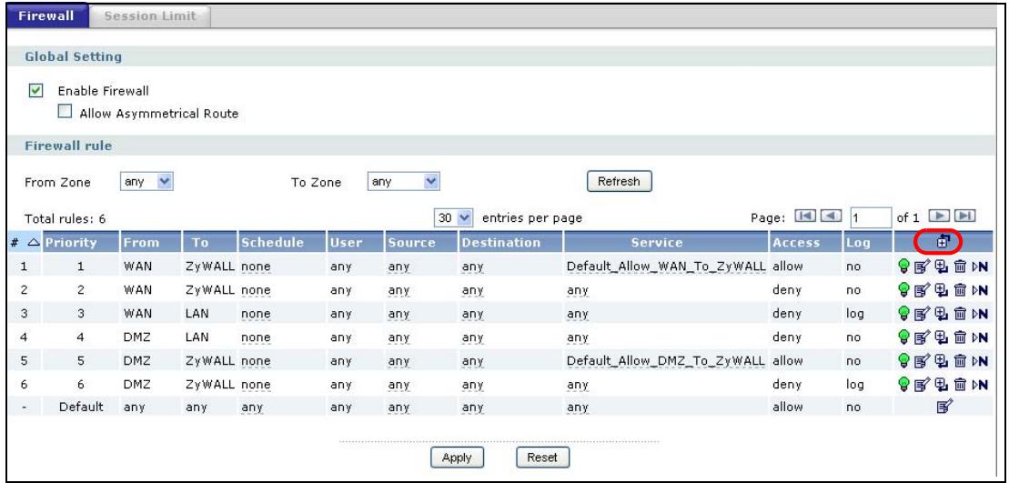1009x483 pixels.
Task: Toggle the activate bulb for rule 1
Action: click(x=904, y=267)
